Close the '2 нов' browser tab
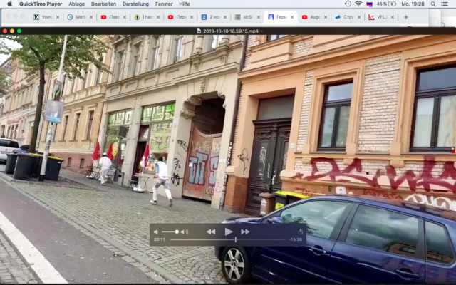456x285 pixels. (225, 17)
